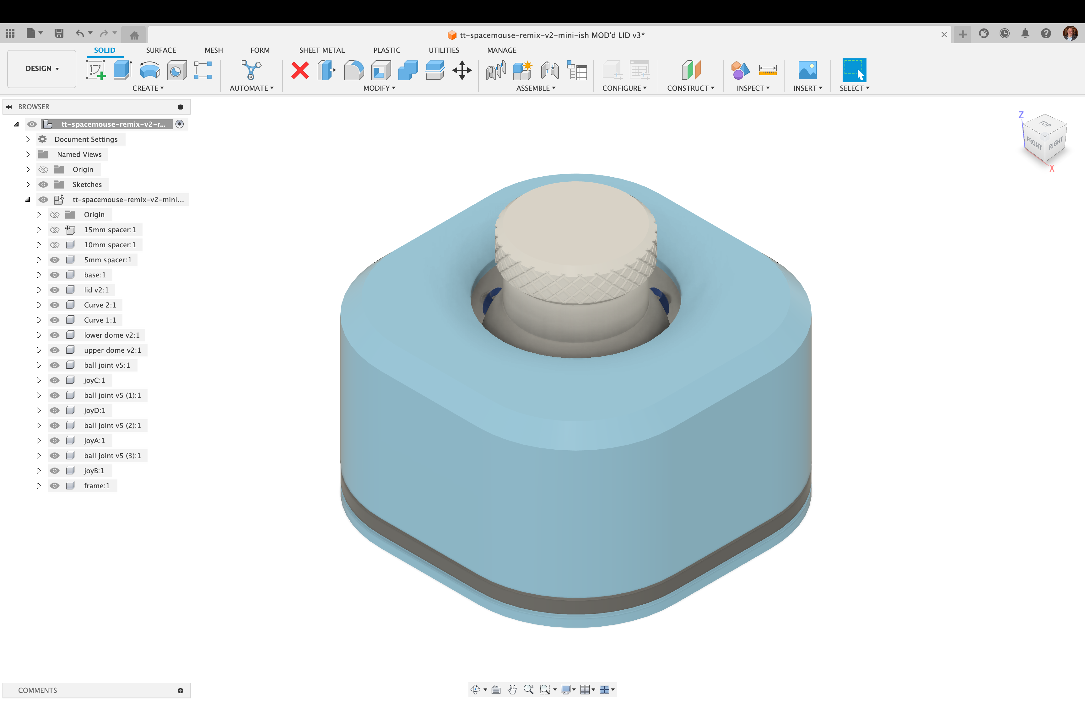This screenshot has height=701, width=1085.
Task: Expand the frame:1 component tree
Action: pos(39,486)
